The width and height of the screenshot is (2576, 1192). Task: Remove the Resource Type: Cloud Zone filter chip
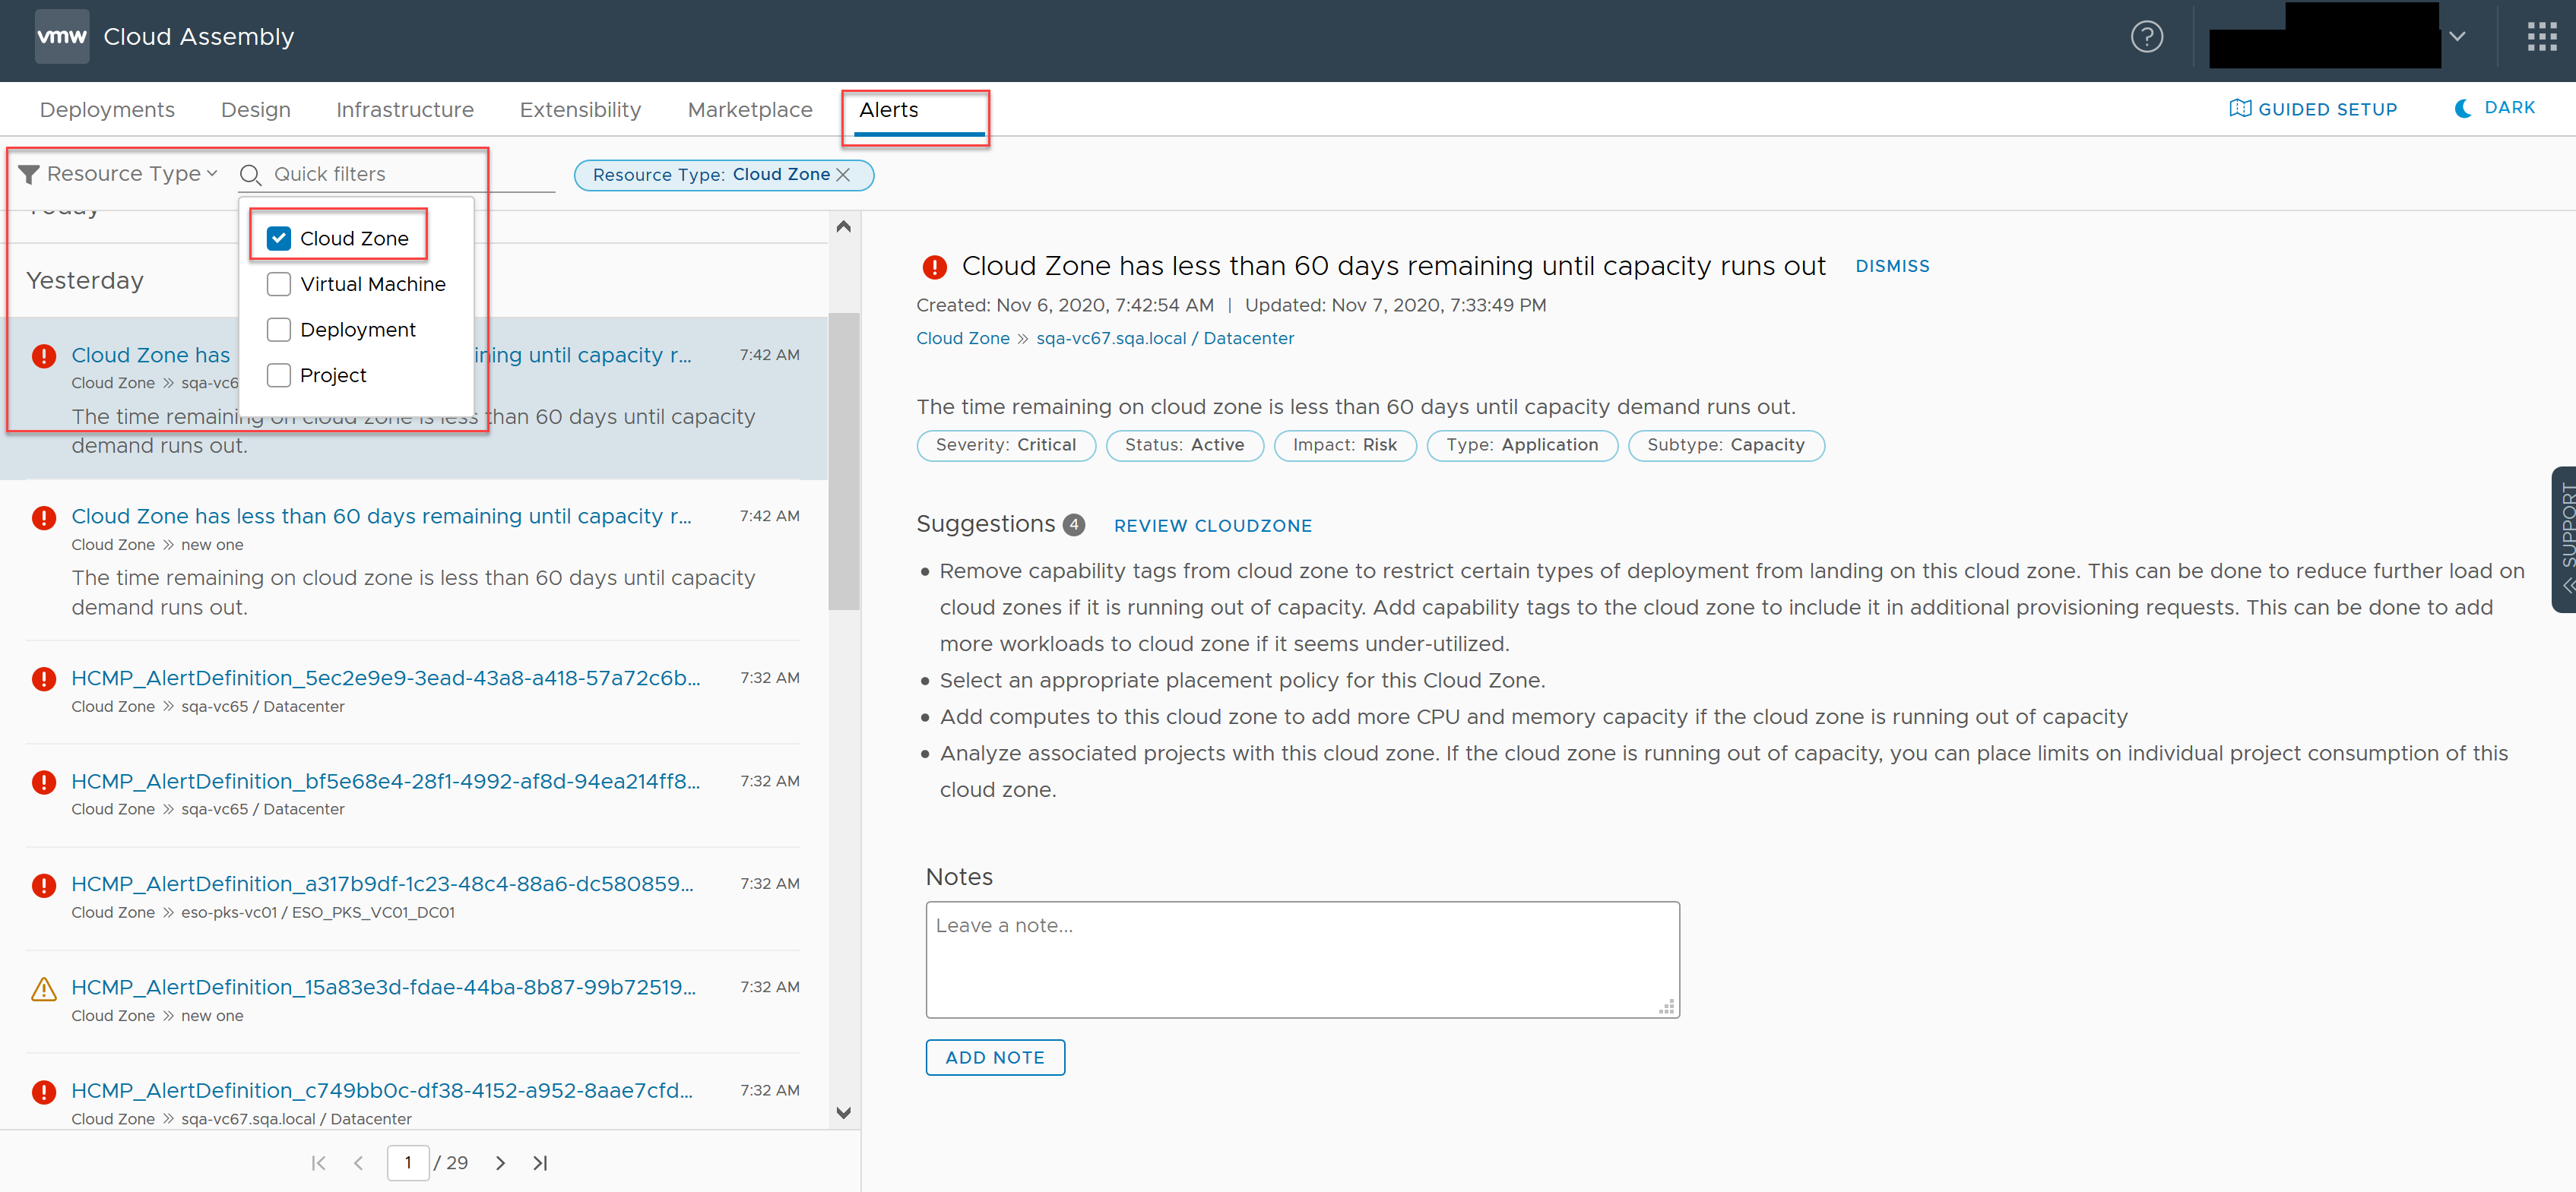843,175
